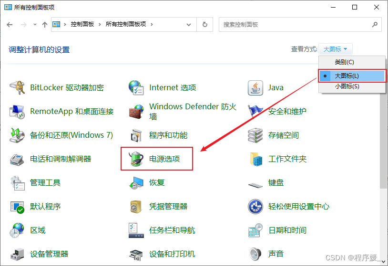This screenshot has width=388, height=266.
Task: Expand chevron after 所有控制面板项 breadcrumb
Action: click(152, 24)
